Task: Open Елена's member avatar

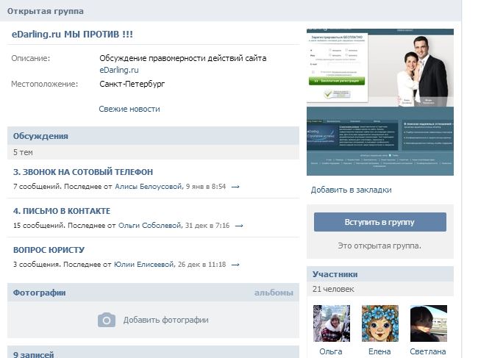Action: (x=380, y=323)
